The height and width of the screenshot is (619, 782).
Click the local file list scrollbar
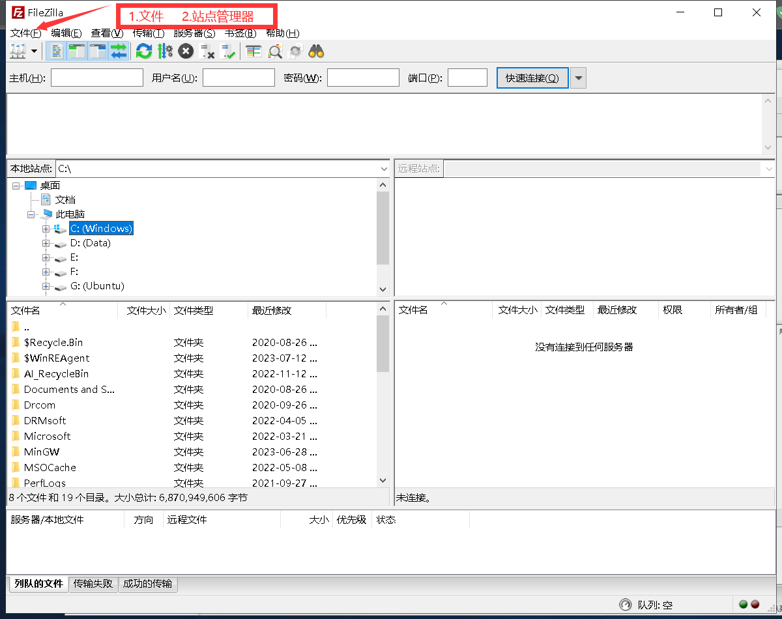coord(383,343)
